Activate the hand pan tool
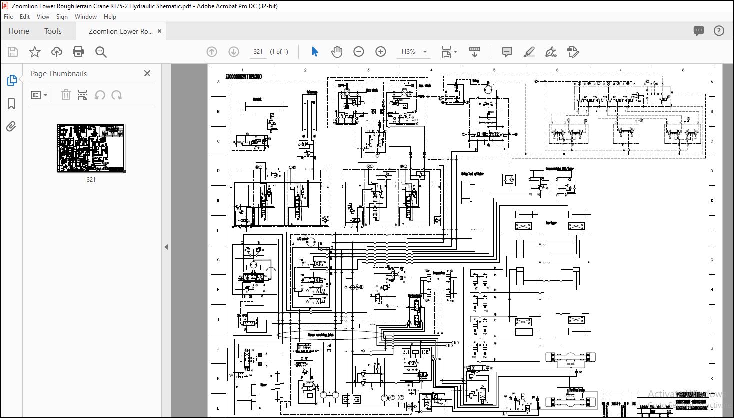This screenshot has height=418, width=734. pos(337,52)
